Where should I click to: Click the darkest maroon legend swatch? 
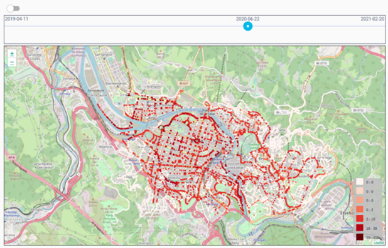(360, 237)
